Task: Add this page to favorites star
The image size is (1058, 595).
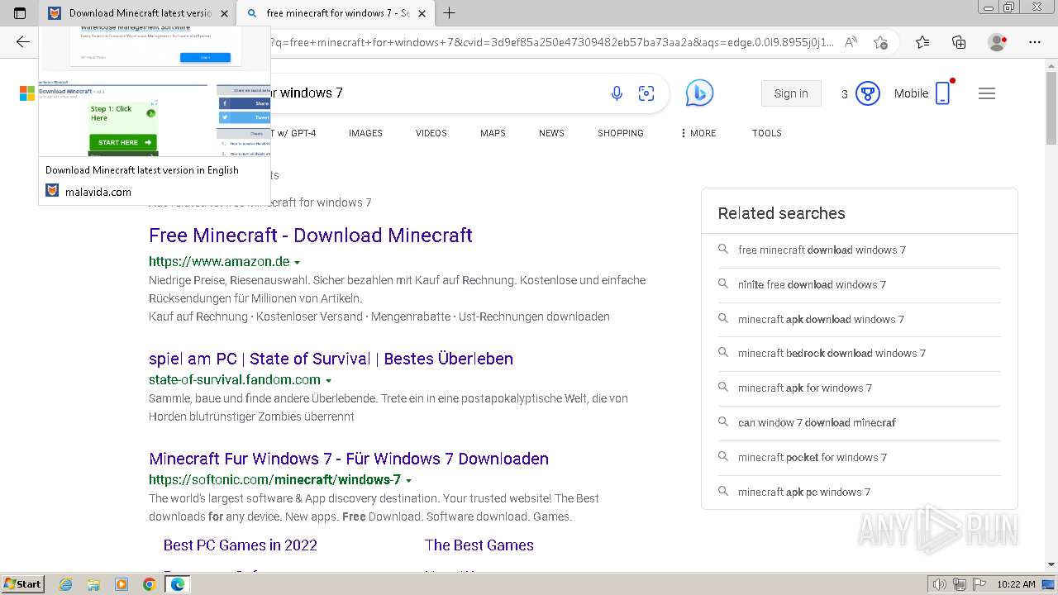Action: (x=880, y=42)
